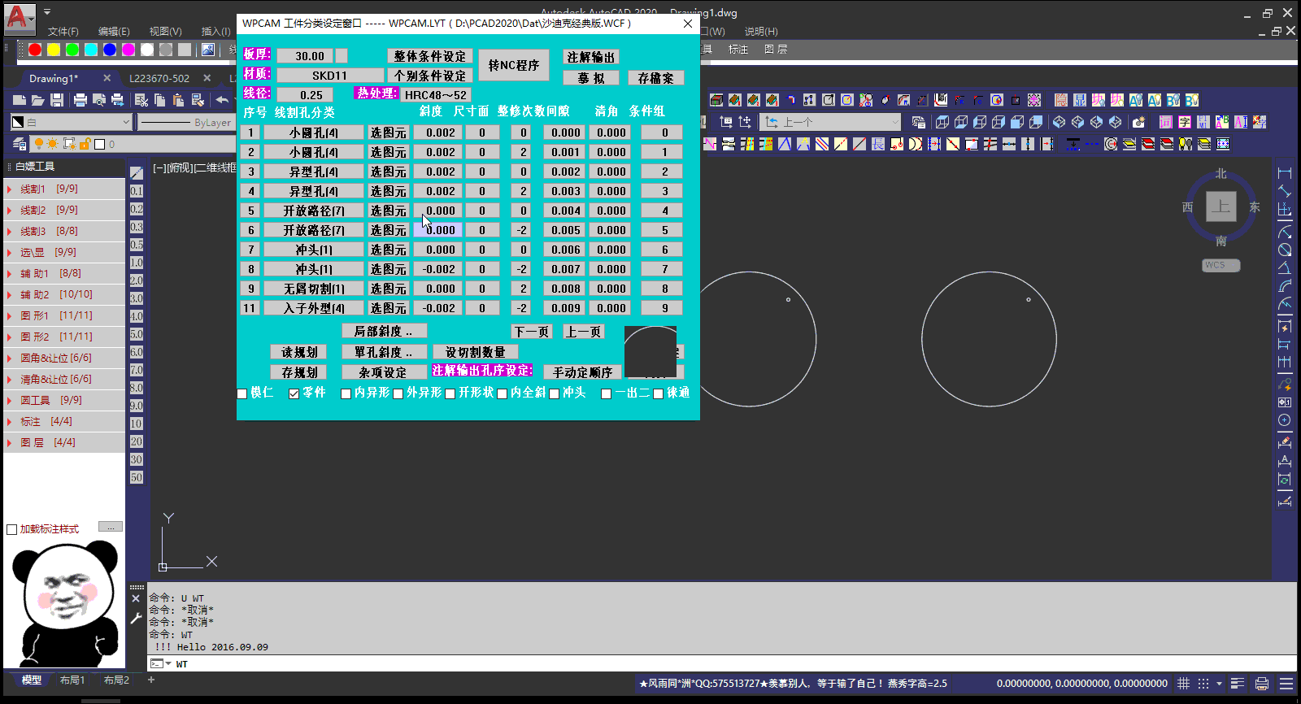Click the first 3D box visual style icon

click(942, 122)
